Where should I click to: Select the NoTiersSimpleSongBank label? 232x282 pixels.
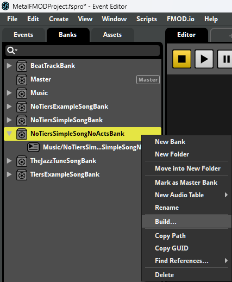point(66,120)
